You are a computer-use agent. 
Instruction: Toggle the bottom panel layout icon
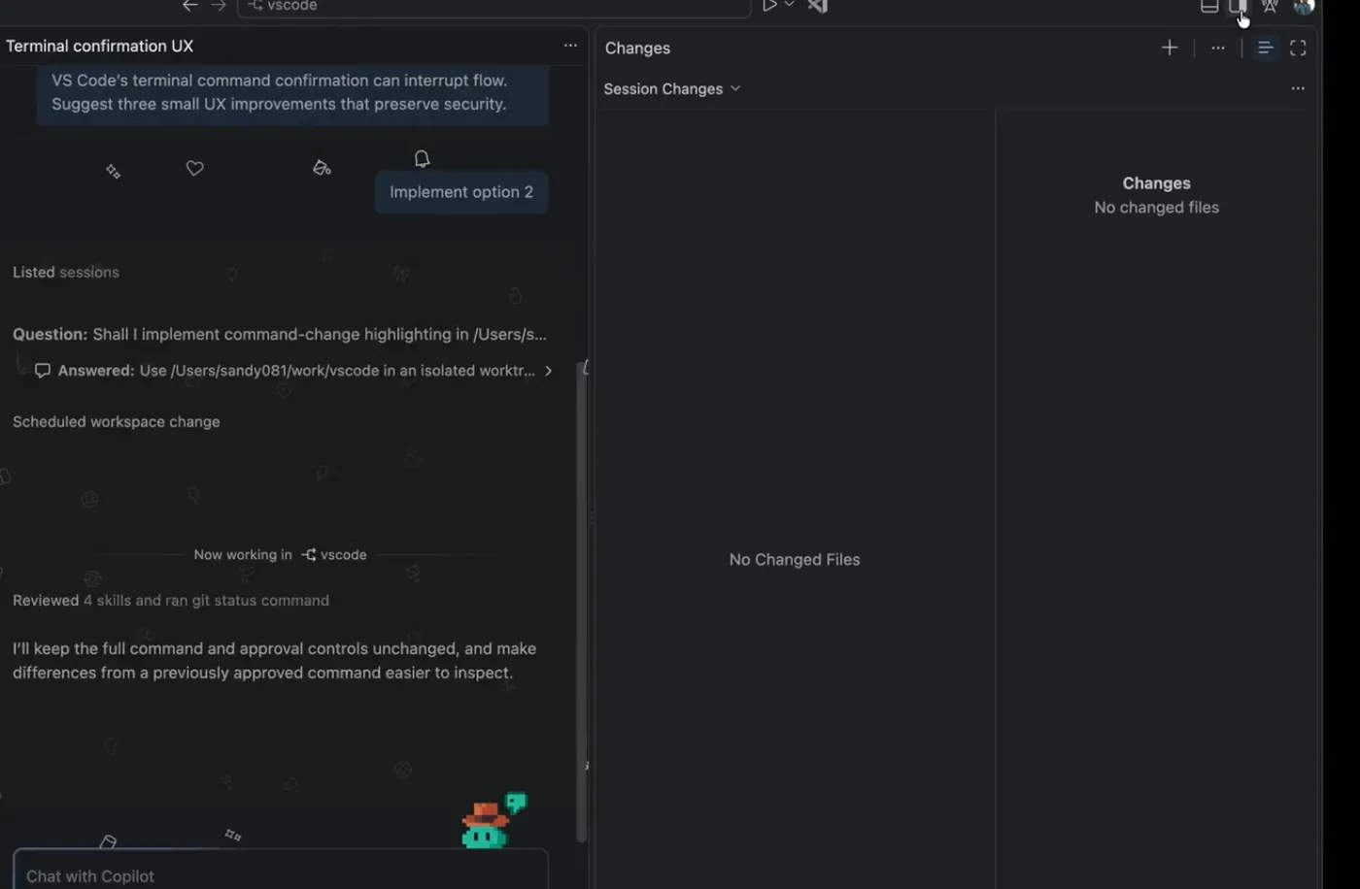(x=1209, y=6)
